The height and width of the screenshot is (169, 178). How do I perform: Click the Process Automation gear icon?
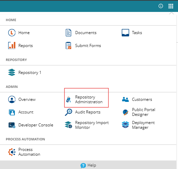coord(12,152)
